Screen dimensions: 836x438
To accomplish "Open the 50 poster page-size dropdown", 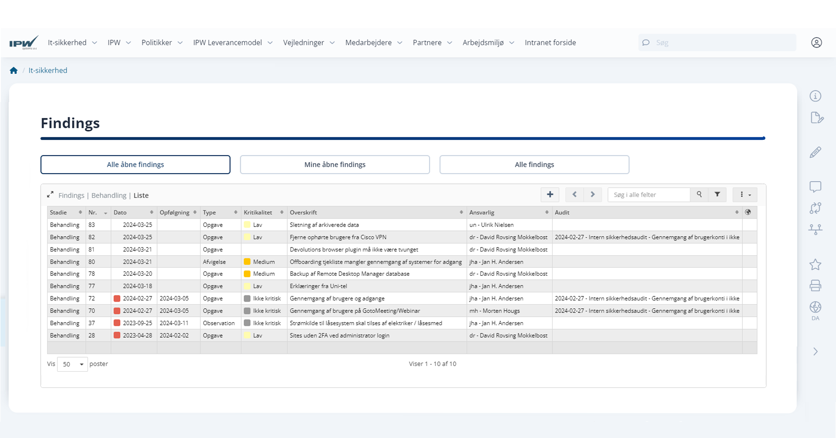I will pyautogui.click(x=73, y=364).
